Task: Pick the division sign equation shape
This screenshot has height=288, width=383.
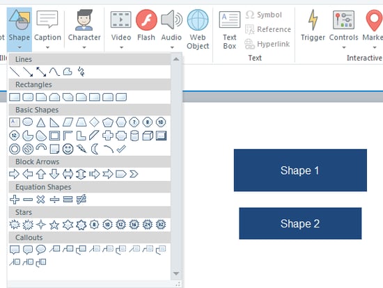Action: pos(54,200)
